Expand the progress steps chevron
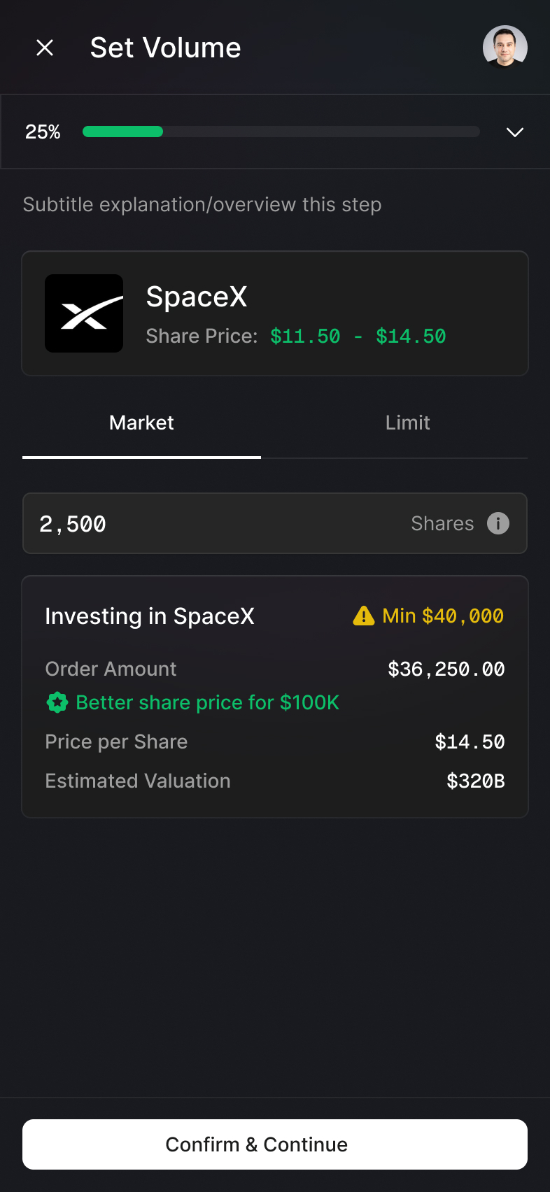The width and height of the screenshot is (550, 1192). point(515,132)
